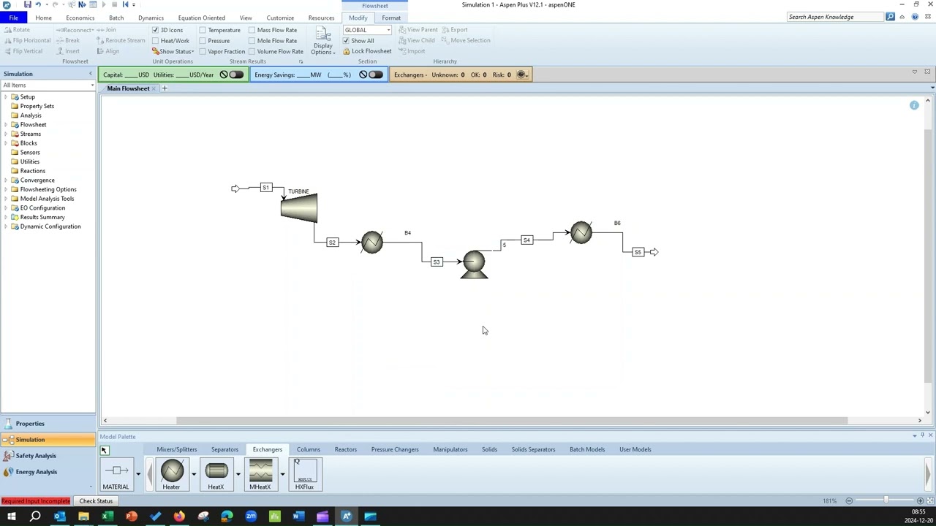Open Display Options in ribbon

click(x=322, y=40)
